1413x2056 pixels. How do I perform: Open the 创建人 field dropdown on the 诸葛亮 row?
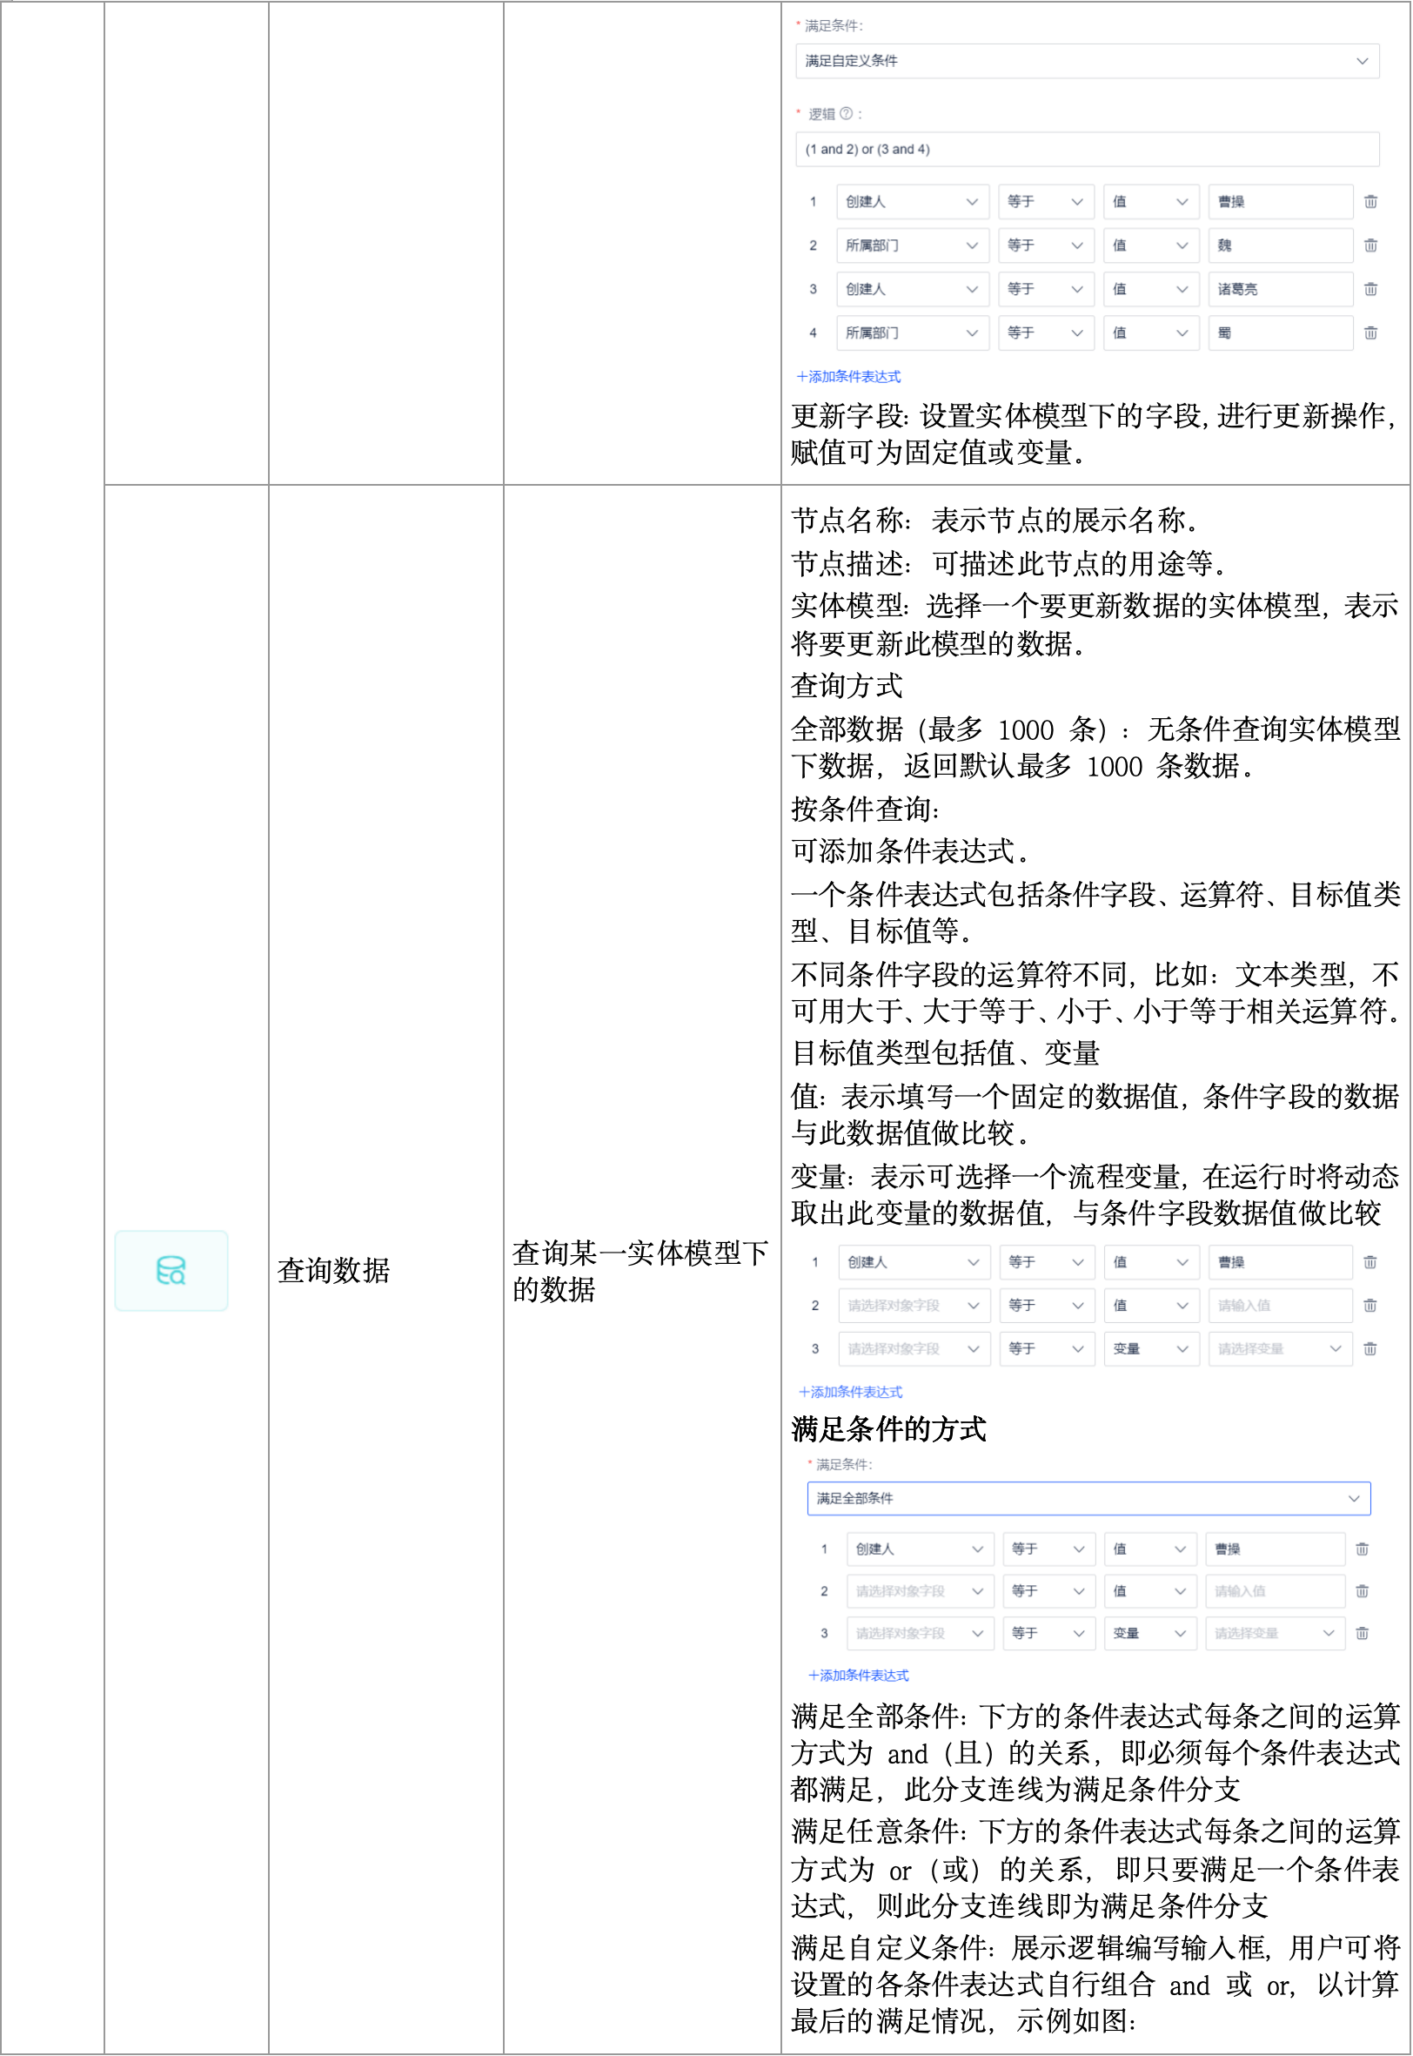click(912, 289)
